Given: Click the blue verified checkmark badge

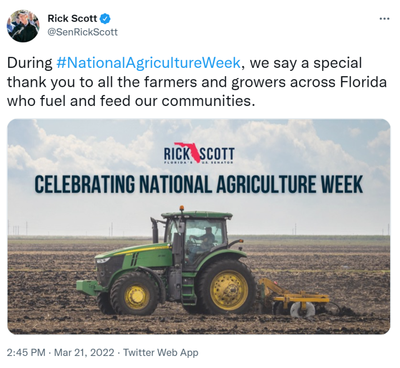Looking at the screenshot, I should (x=105, y=19).
